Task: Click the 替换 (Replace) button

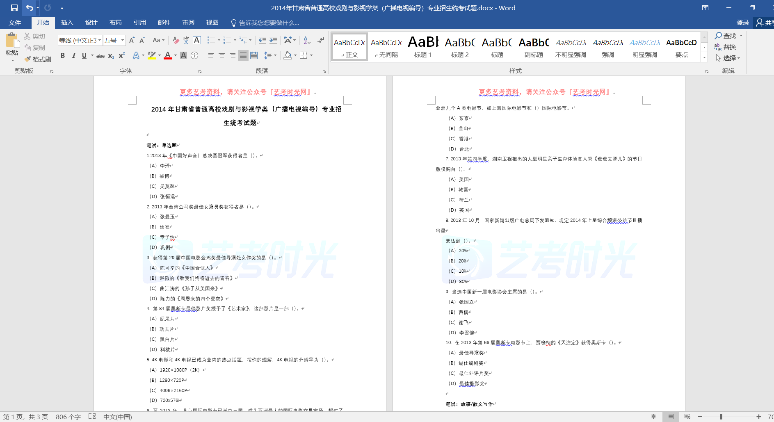Action: [725, 47]
